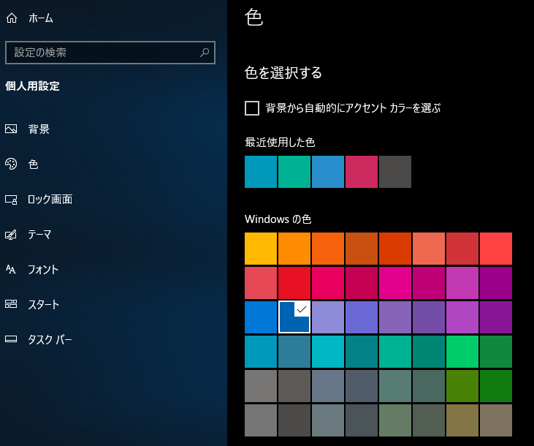Screen dimensions: 534x446
Task: Click the 色 palette icon
Action: [x=11, y=164]
